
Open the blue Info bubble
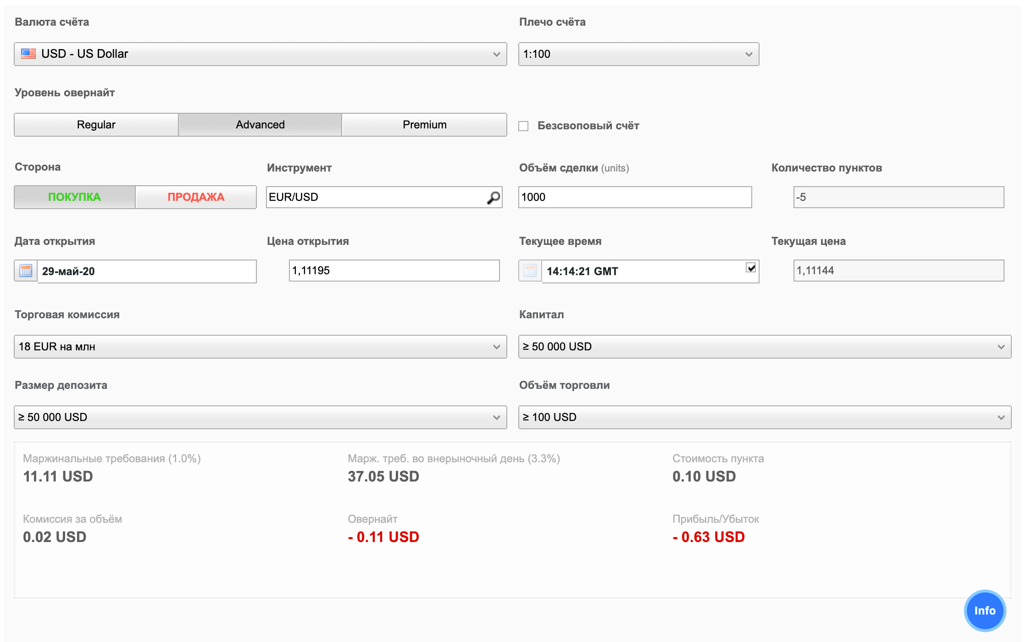click(984, 610)
